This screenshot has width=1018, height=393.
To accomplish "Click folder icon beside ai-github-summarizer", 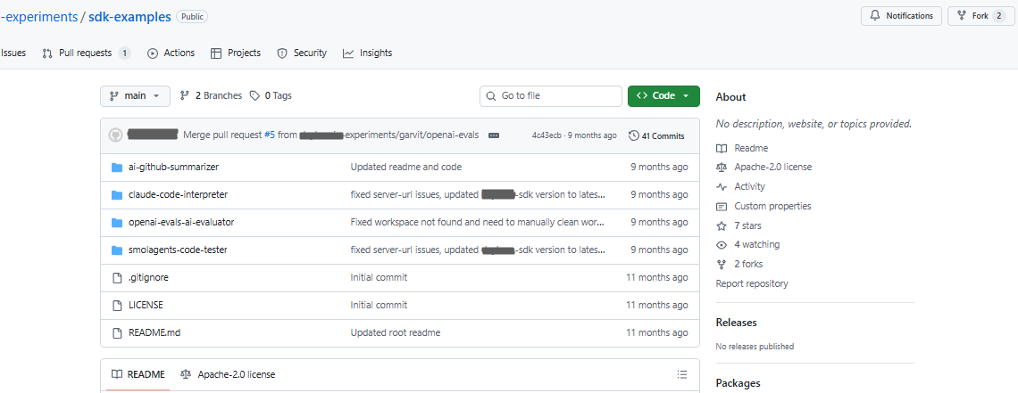I will 117,167.
